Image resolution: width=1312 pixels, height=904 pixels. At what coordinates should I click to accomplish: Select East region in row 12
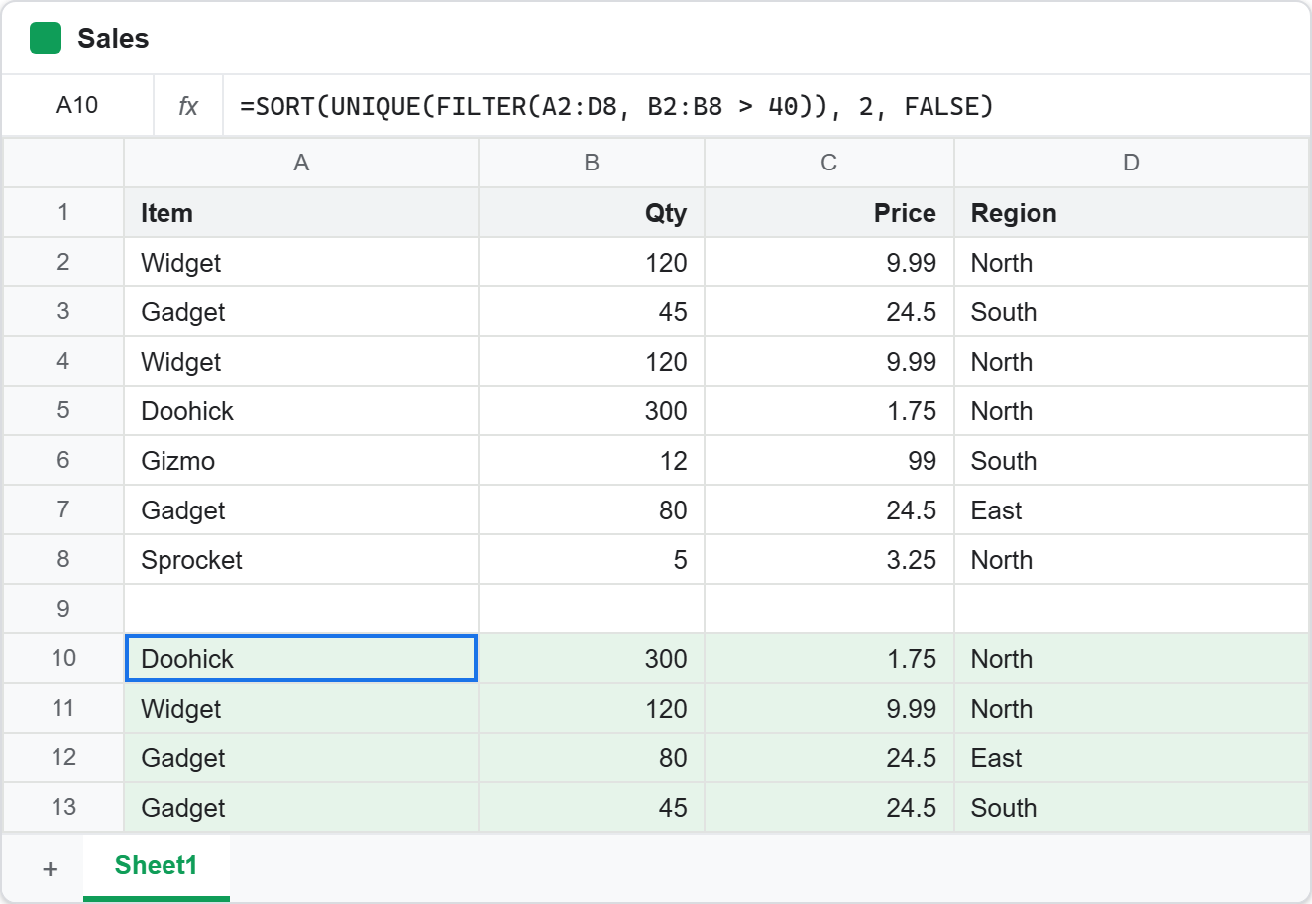point(1132,757)
